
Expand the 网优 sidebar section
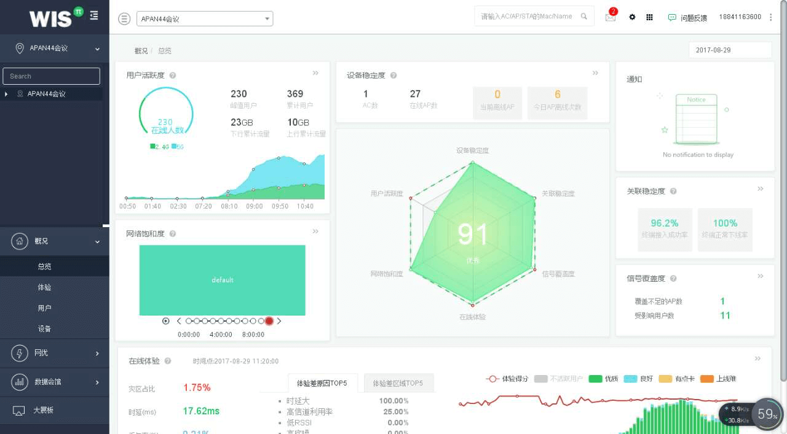[x=54, y=353]
